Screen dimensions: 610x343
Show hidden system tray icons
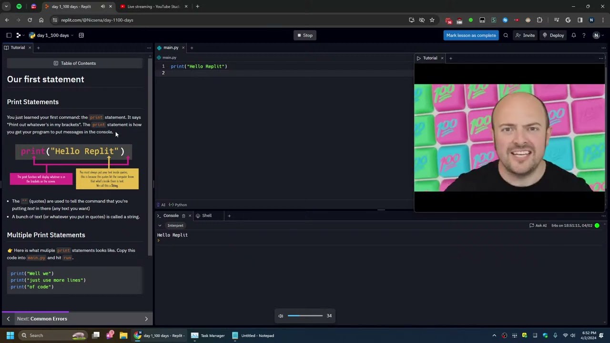(x=494, y=335)
